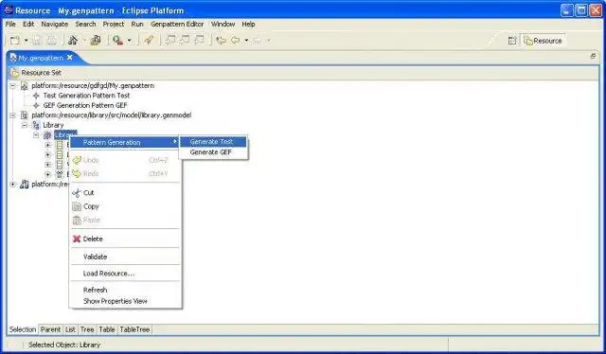Switch to the Parent page tab
The width and height of the screenshot is (606, 354).
click(50, 329)
